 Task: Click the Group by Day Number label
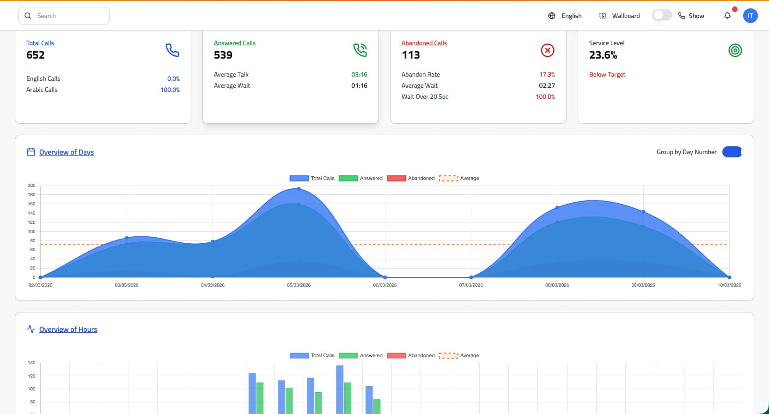(687, 152)
